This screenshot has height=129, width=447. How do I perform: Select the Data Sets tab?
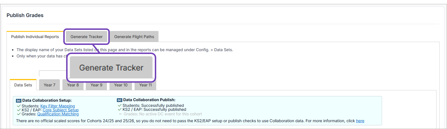point(23,85)
